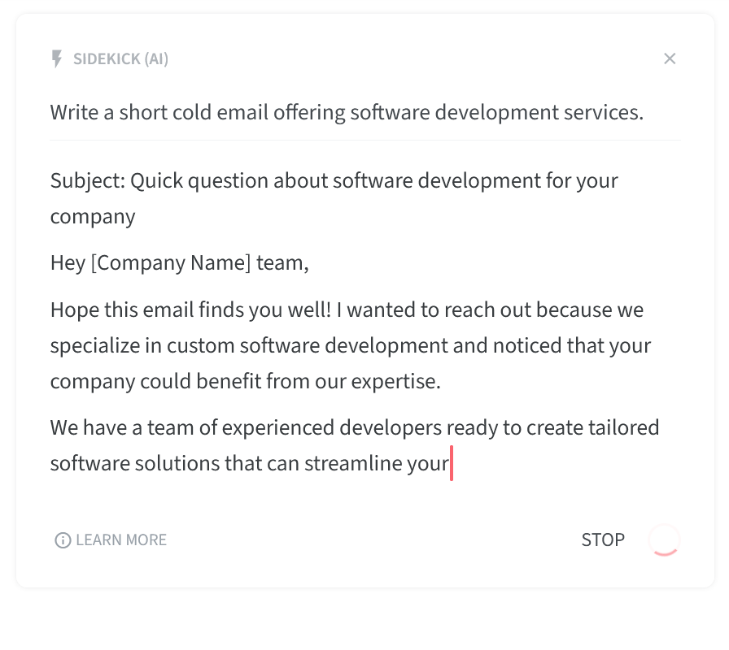Open the LEARN MORE link
The width and height of the screenshot is (729, 650).
(x=121, y=540)
